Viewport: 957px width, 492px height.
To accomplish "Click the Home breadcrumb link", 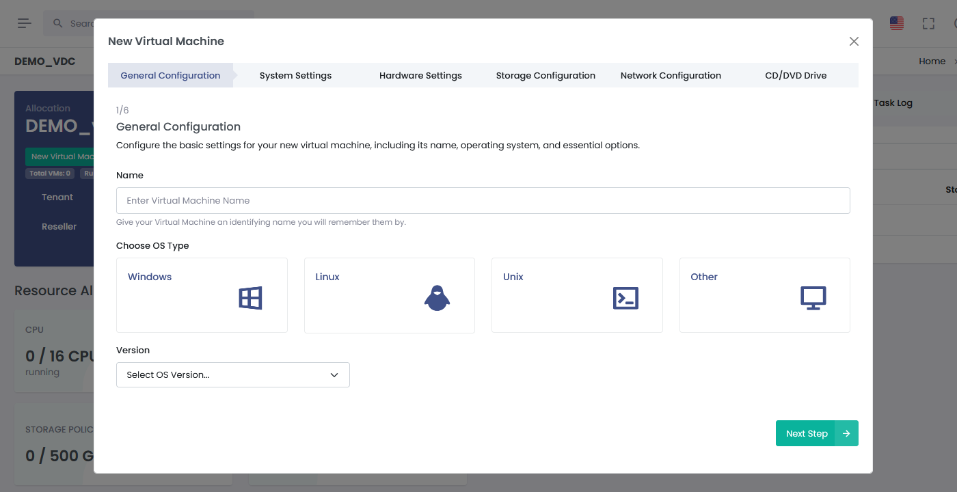I will pyautogui.click(x=932, y=61).
